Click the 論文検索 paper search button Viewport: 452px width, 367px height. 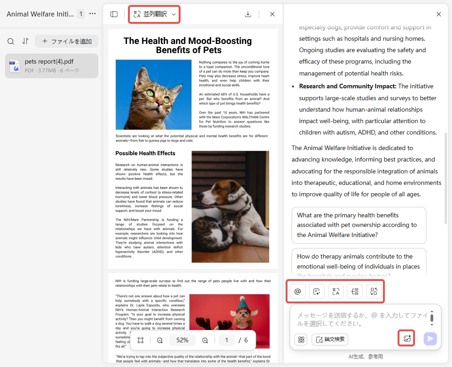[330, 340]
